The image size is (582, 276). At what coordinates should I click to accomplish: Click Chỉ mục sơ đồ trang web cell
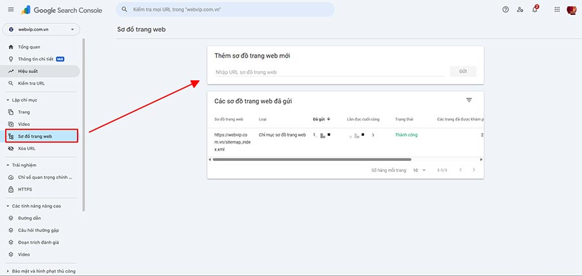coord(282,135)
